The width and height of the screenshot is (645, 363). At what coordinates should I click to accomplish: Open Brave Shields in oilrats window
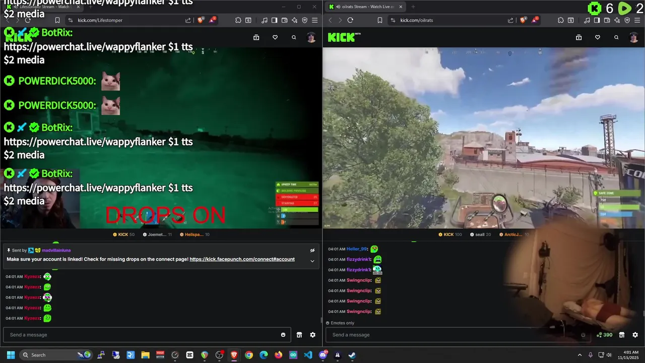[x=523, y=20]
